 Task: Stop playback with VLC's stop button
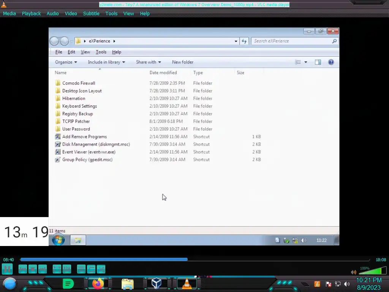pos(33,269)
